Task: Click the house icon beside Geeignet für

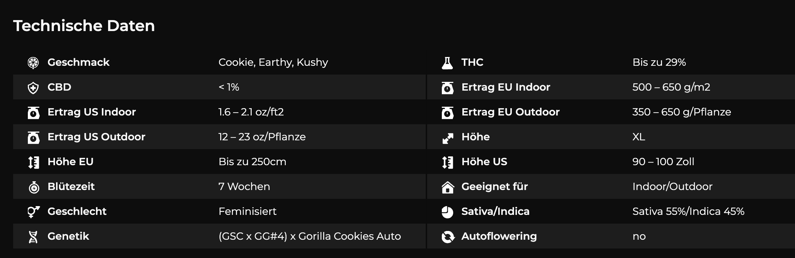Action: click(x=447, y=187)
